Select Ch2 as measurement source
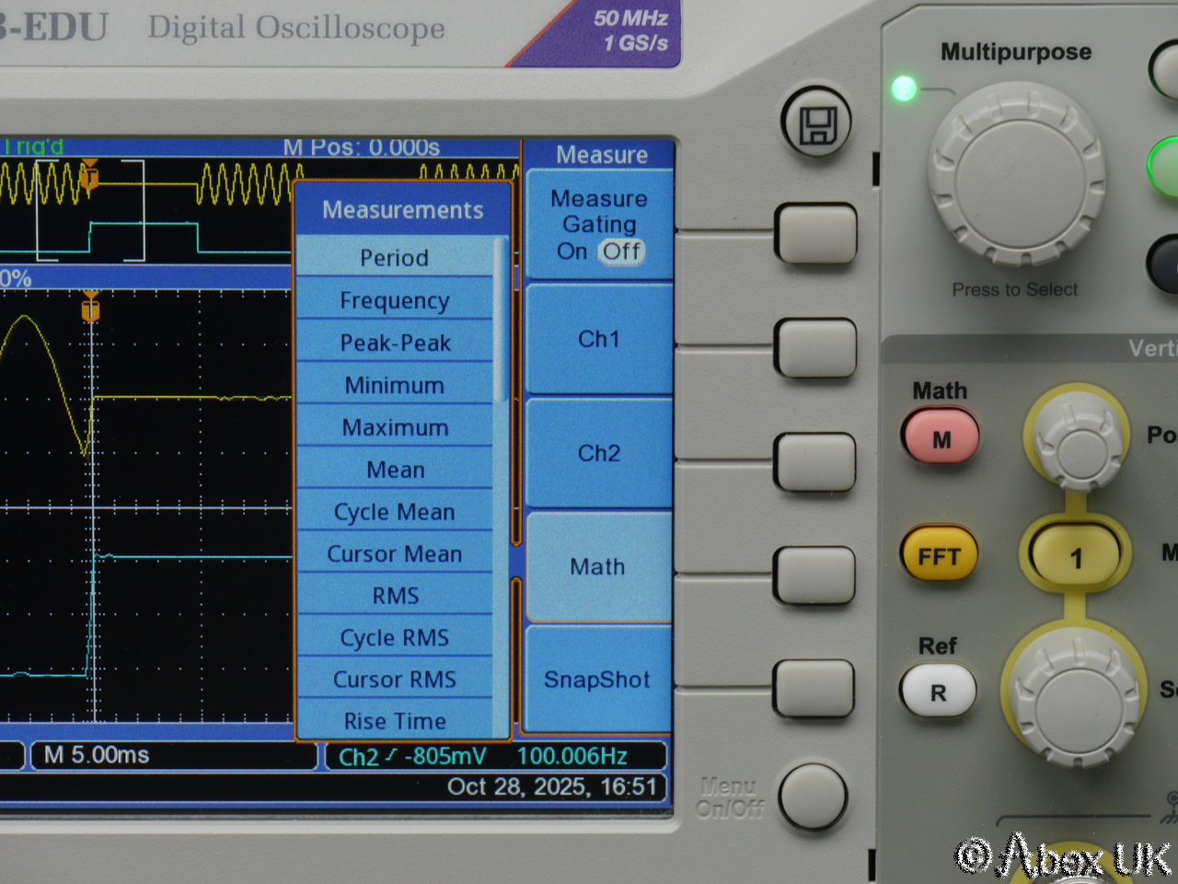 pos(599,453)
